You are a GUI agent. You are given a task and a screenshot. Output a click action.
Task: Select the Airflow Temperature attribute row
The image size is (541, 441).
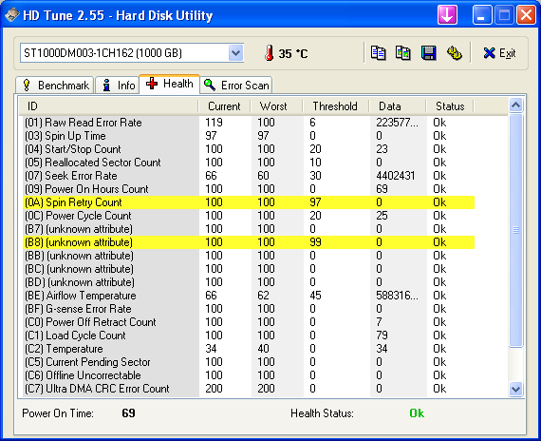coord(249,296)
